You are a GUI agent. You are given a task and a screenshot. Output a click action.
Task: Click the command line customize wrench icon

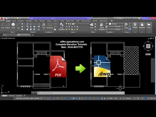[36, 93]
